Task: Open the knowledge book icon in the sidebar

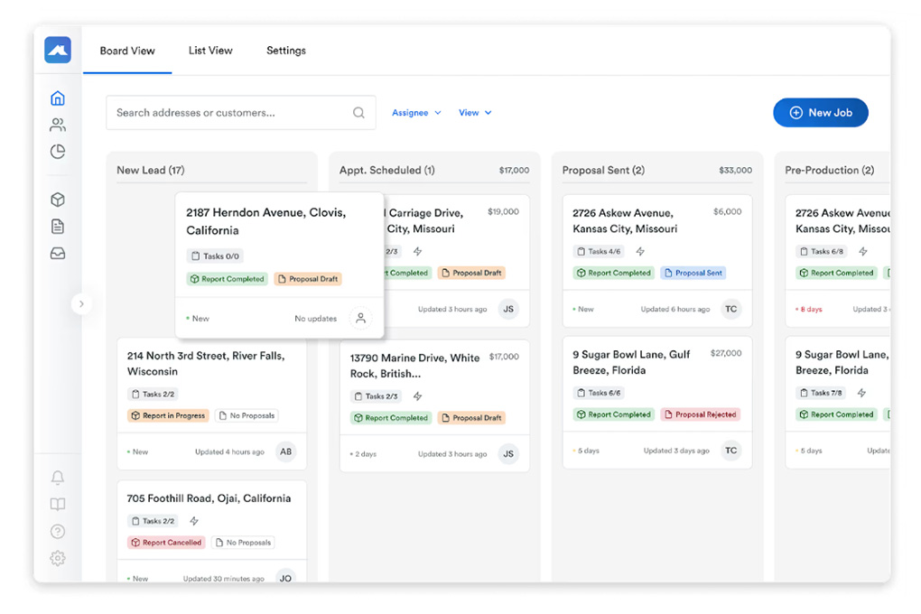Action: click(58, 504)
